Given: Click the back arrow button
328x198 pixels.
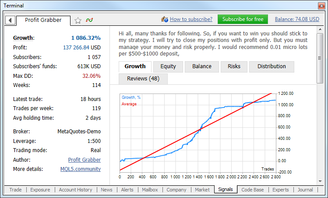Looking at the screenshot, I should [10, 20].
